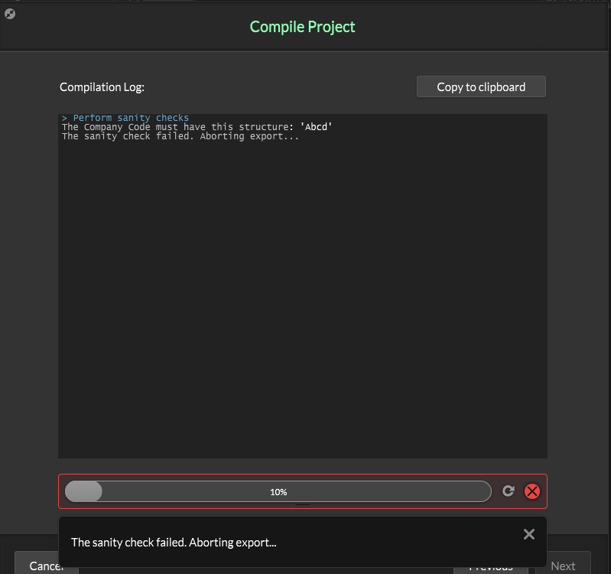Click the 'Perform sanity checks' log line
The height and width of the screenshot is (574, 611).
[x=130, y=118]
